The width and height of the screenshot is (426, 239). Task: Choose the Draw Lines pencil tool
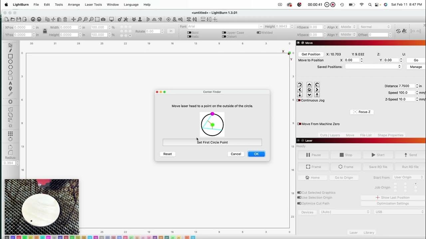point(10,50)
